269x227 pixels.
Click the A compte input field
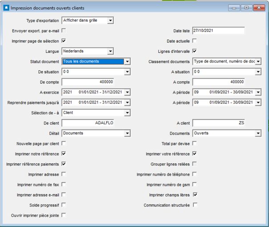pyautogui.click(x=219, y=82)
